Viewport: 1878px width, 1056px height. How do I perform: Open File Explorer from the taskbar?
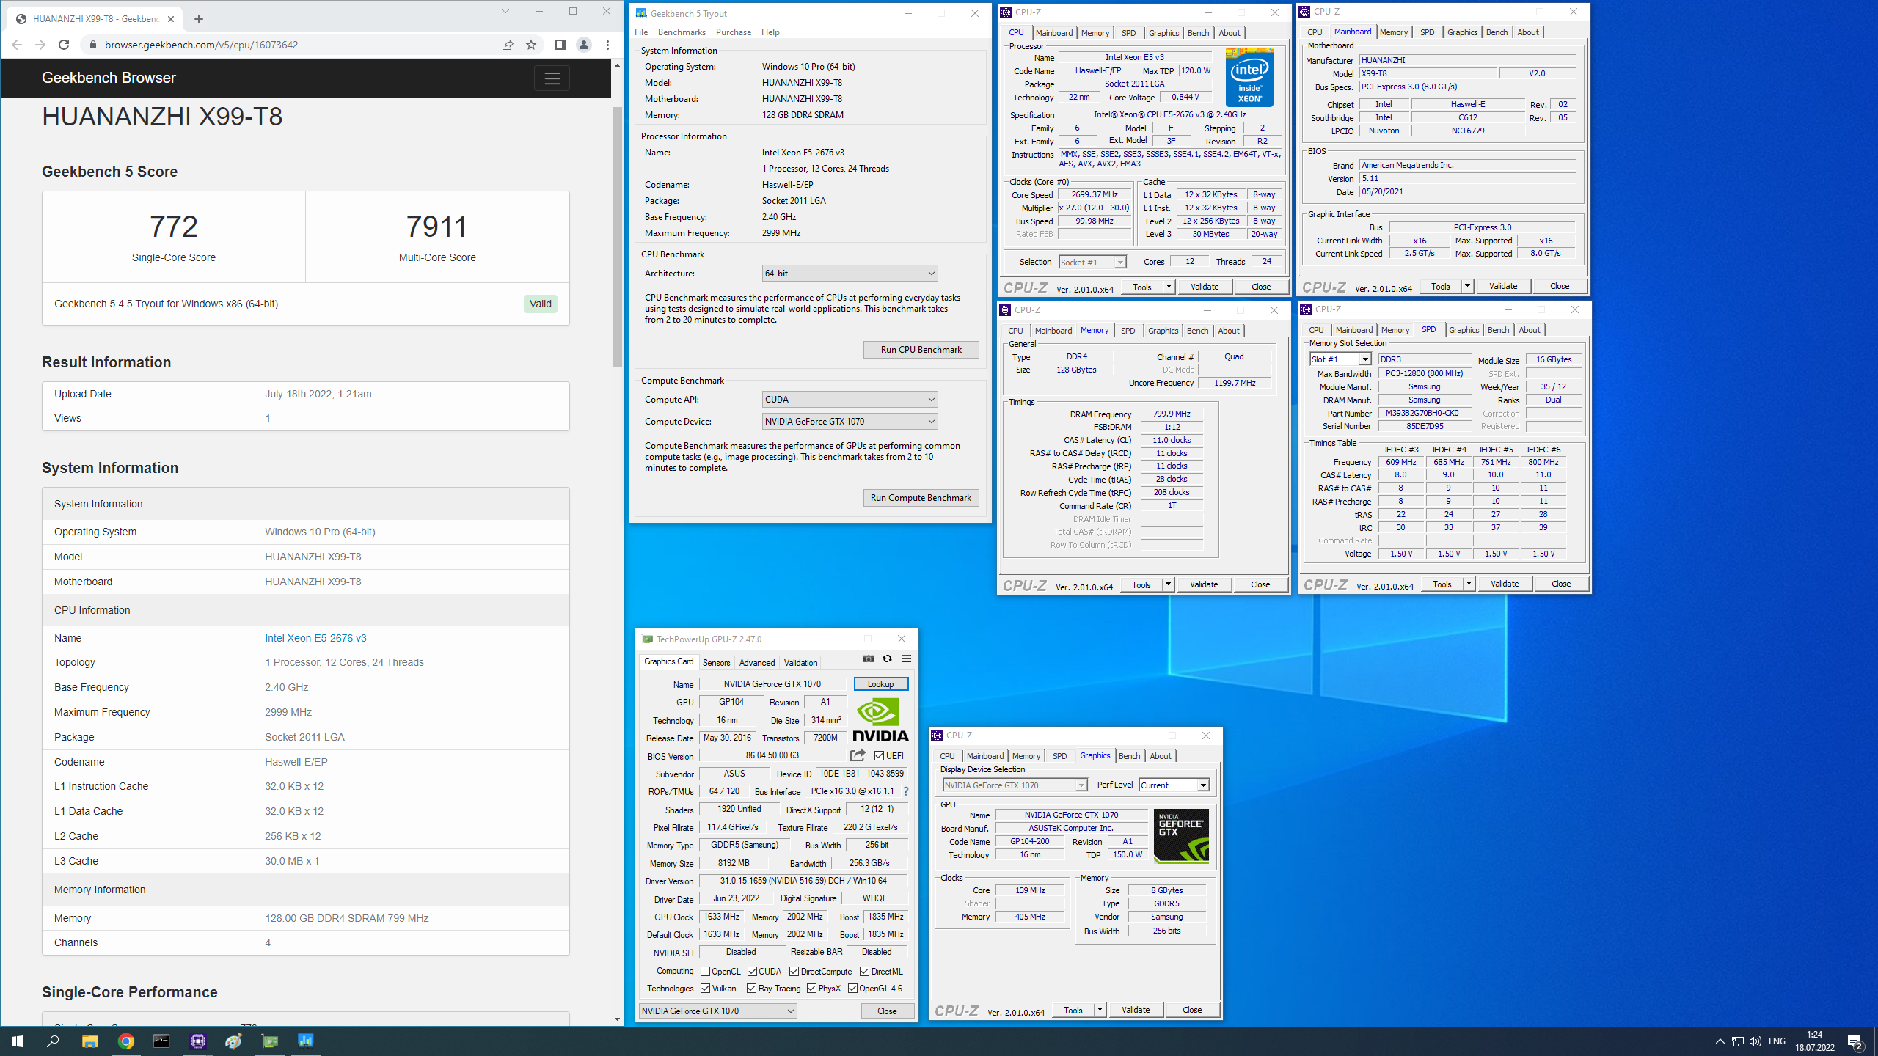point(89,1041)
